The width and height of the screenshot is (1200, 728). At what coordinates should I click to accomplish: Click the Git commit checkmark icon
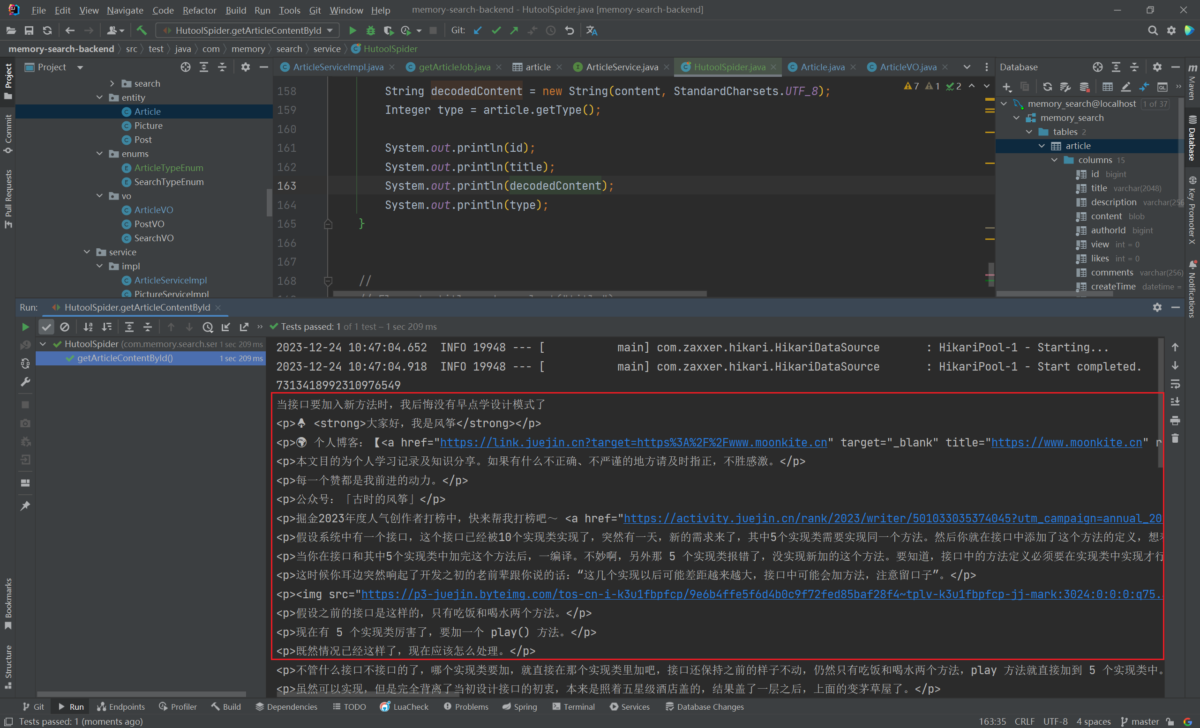pyautogui.click(x=496, y=30)
